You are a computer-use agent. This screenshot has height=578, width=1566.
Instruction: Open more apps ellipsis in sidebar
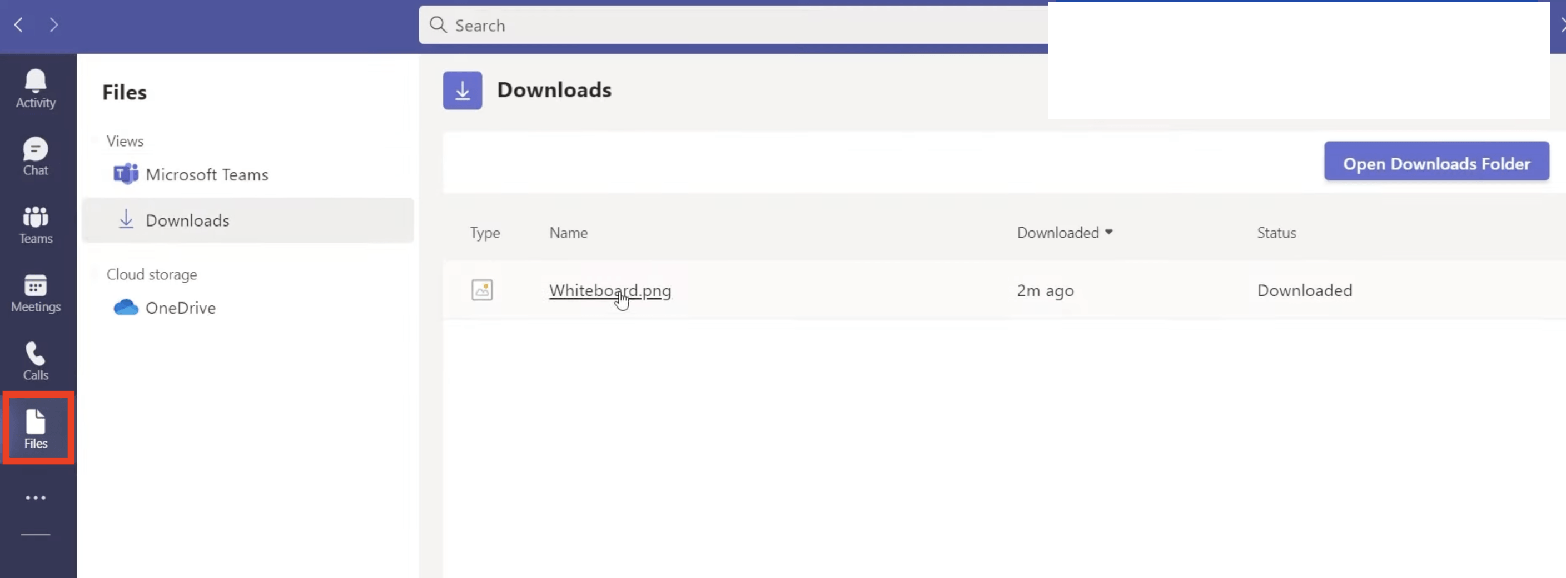point(35,498)
